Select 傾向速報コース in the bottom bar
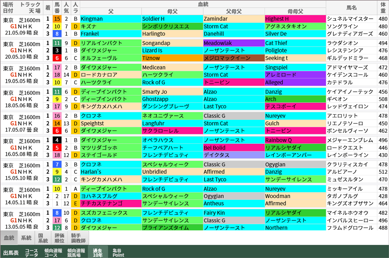The width and height of the screenshot is (389, 258). tap(53, 253)
